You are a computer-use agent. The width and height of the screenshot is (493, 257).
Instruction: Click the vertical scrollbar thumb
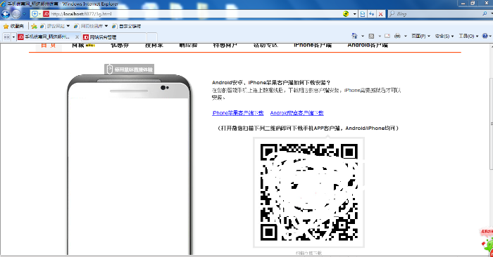[x=491, y=123]
